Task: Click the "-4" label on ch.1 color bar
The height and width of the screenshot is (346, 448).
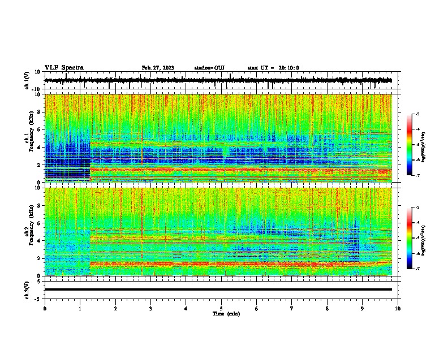Action: [417, 129]
